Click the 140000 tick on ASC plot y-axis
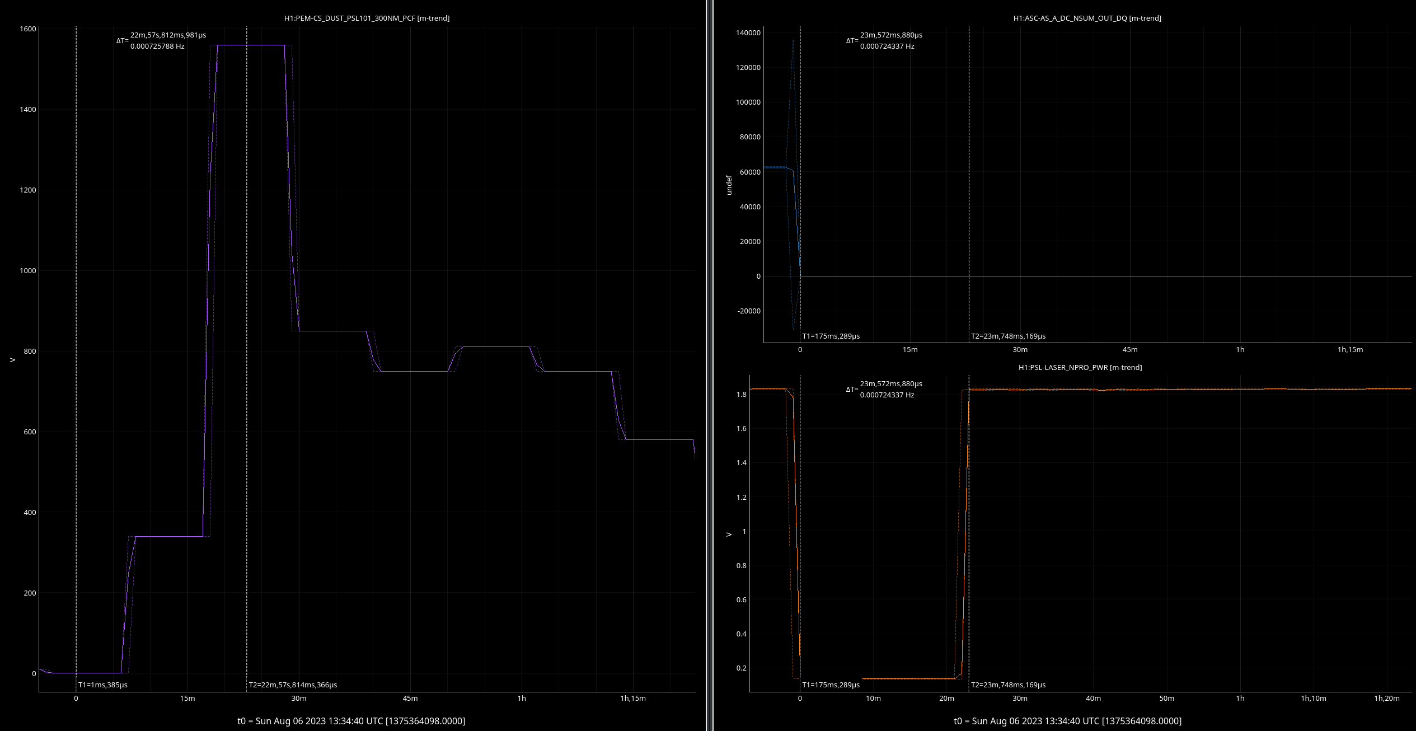The image size is (1416, 731). (x=748, y=32)
